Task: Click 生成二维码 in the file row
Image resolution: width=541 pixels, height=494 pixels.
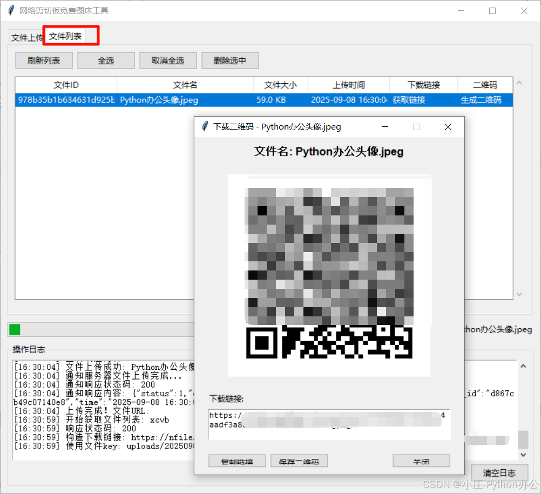Action: 481,100
